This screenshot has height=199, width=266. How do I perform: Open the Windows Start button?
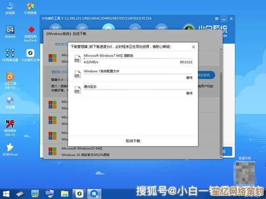(6, 194)
